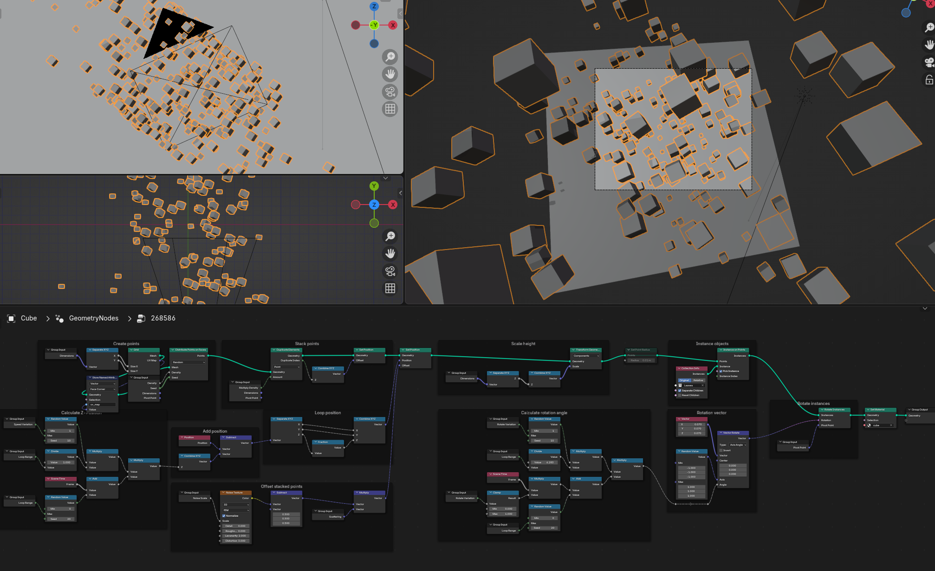Viewport: 935px width, 571px height.
Task: Uncheck Separate Children in Collection Info node
Action: (680, 391)
